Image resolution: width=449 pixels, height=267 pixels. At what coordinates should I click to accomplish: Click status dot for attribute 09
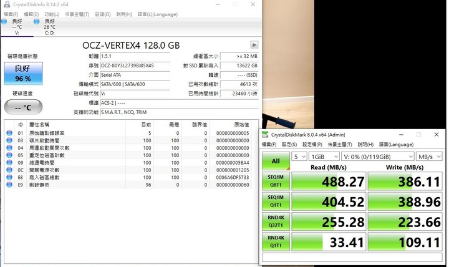click(9, 163)
